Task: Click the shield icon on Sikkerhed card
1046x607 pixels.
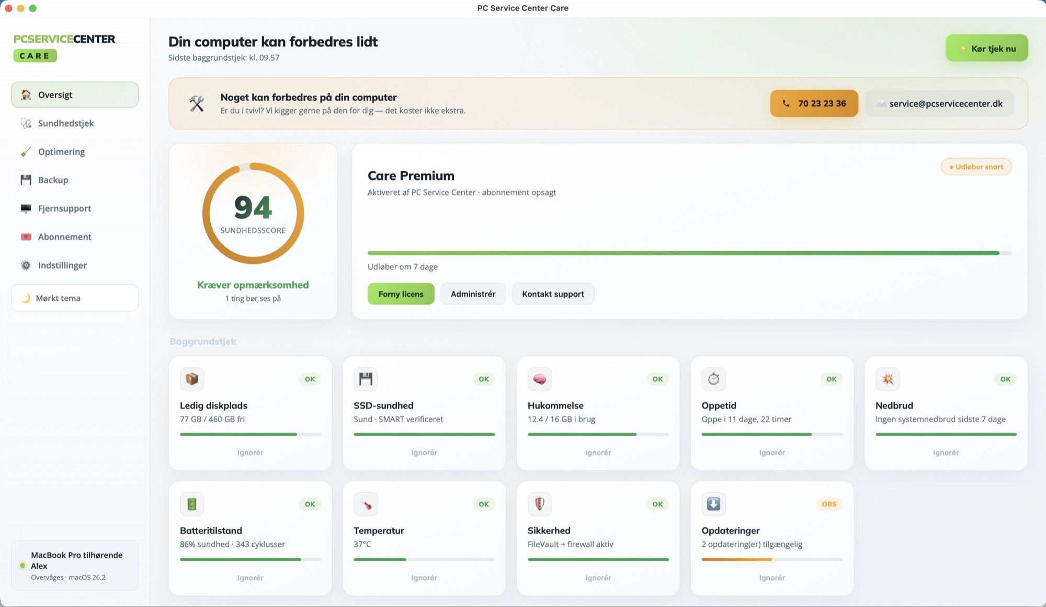Action: pos(540,504)
